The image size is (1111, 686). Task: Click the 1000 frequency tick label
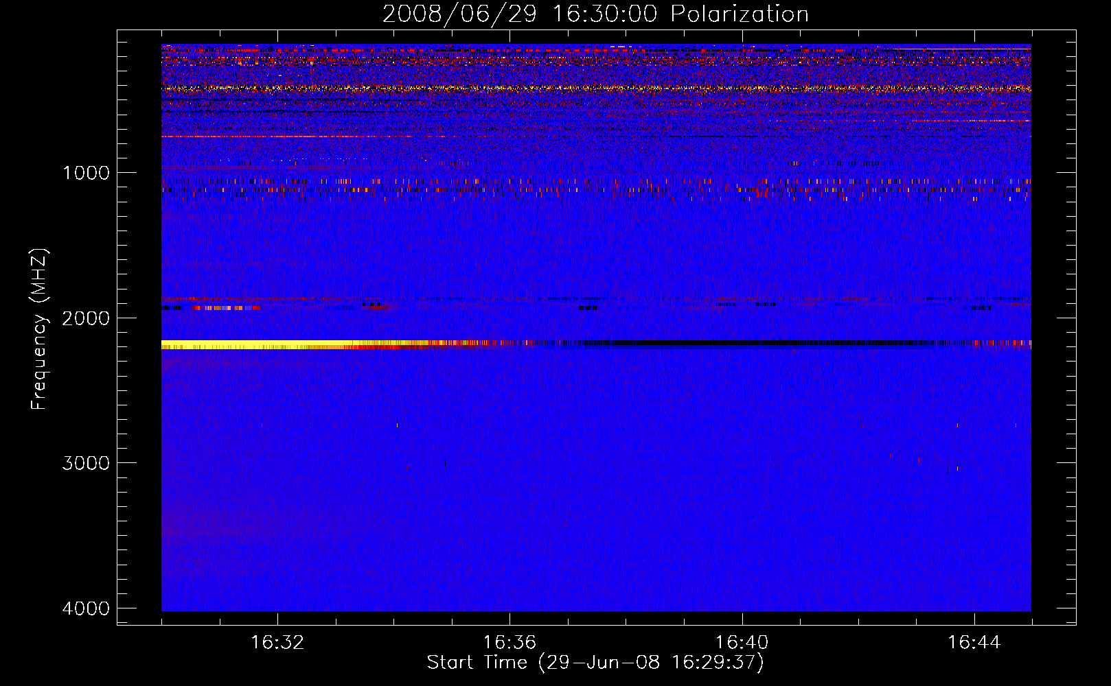[x=86, y=173]
